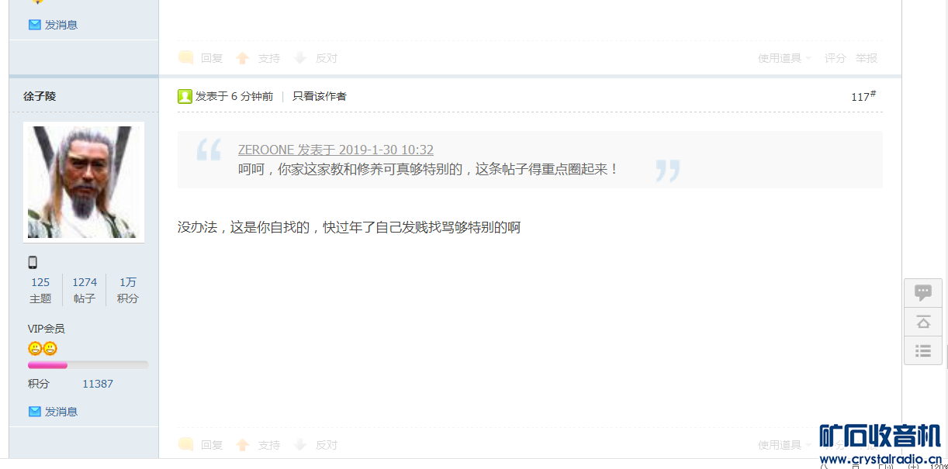
Task: Click the envelope icon under 徐子陵's profile
Action: [x=35, y=412]
